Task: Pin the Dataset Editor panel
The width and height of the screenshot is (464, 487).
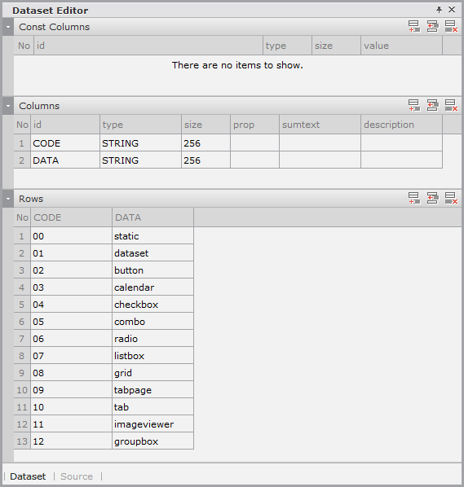Action: pyautogui.click(x=439, y=10)
